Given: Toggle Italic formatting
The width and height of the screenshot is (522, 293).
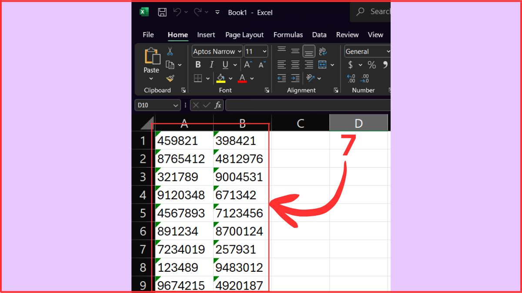Looking at the screenshot, I should click(211, 64).
